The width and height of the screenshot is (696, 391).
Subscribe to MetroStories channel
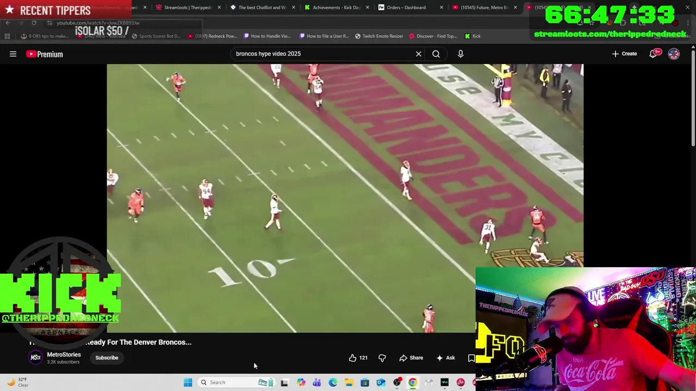[107, 358]
